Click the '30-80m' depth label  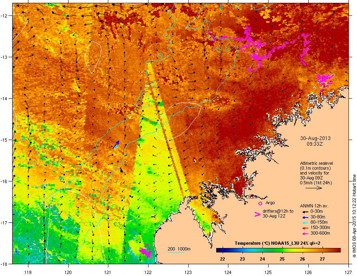coord(318,217)
